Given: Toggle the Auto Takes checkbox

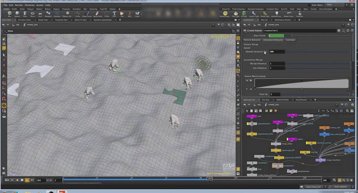Looking at the screenshot, I should coord(309,5).
